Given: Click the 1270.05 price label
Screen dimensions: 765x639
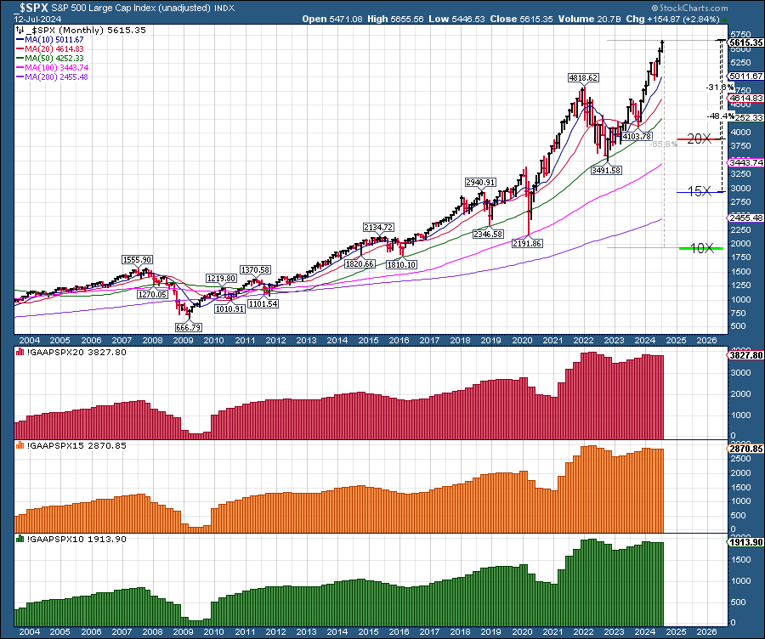Looking at the screenshot, I should pyautogui.click(x=152, y=294).
